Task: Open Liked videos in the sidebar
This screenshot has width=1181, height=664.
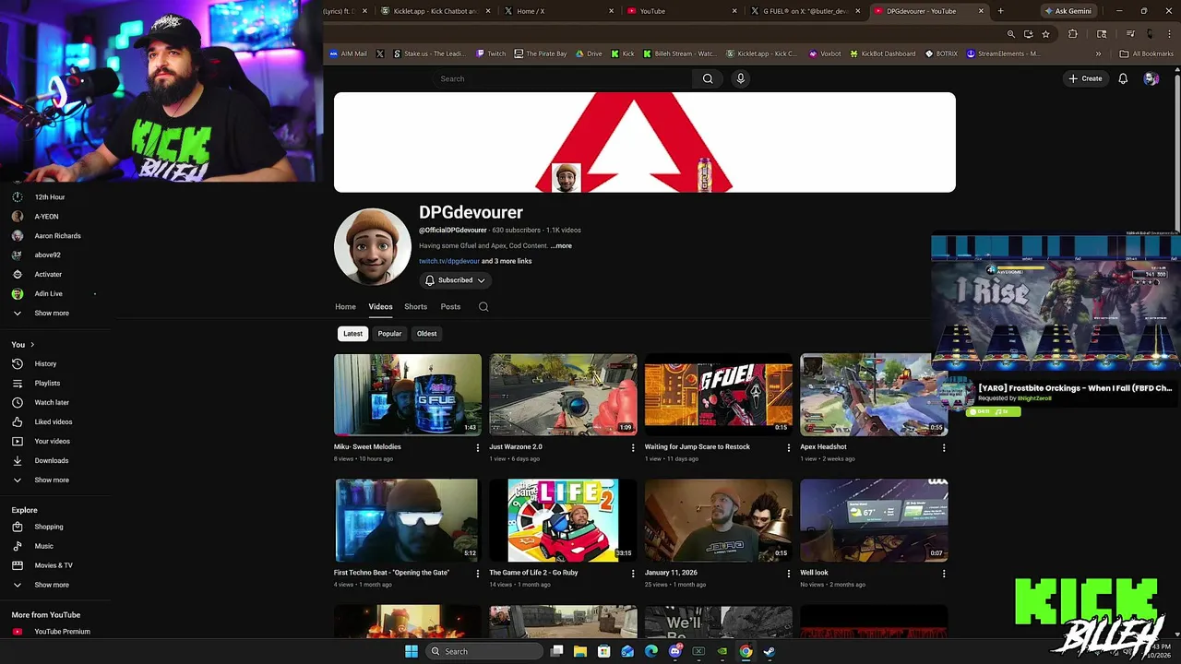Action: click(53, 422)
